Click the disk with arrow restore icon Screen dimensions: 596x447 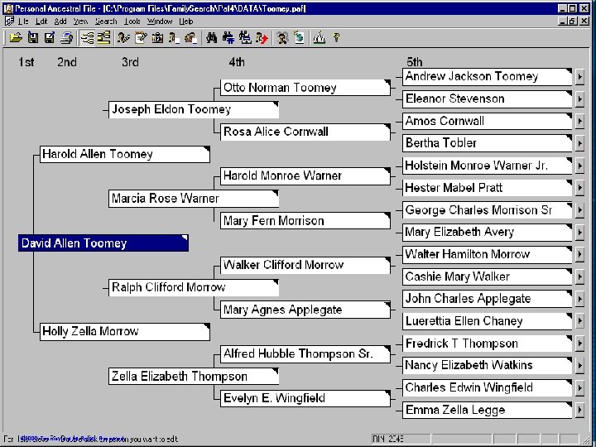[50, 37]
